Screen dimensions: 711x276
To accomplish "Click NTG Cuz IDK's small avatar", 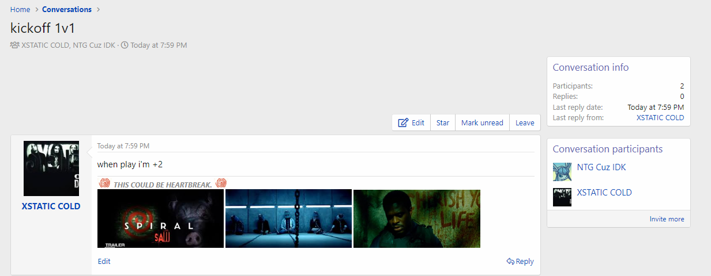I will point(562,172).
